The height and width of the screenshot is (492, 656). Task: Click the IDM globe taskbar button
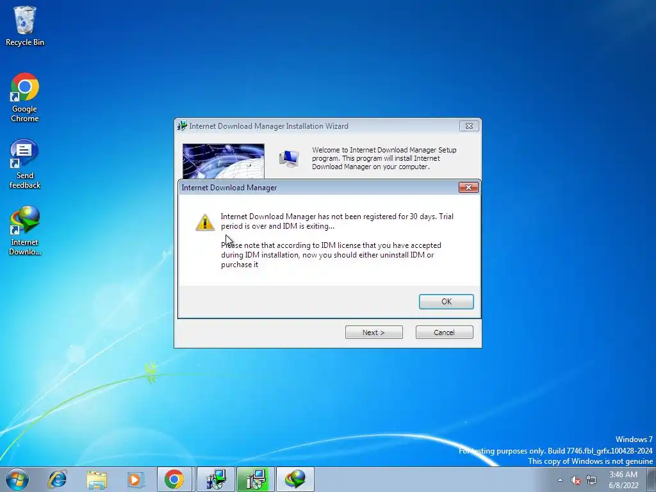pos(295,479)
